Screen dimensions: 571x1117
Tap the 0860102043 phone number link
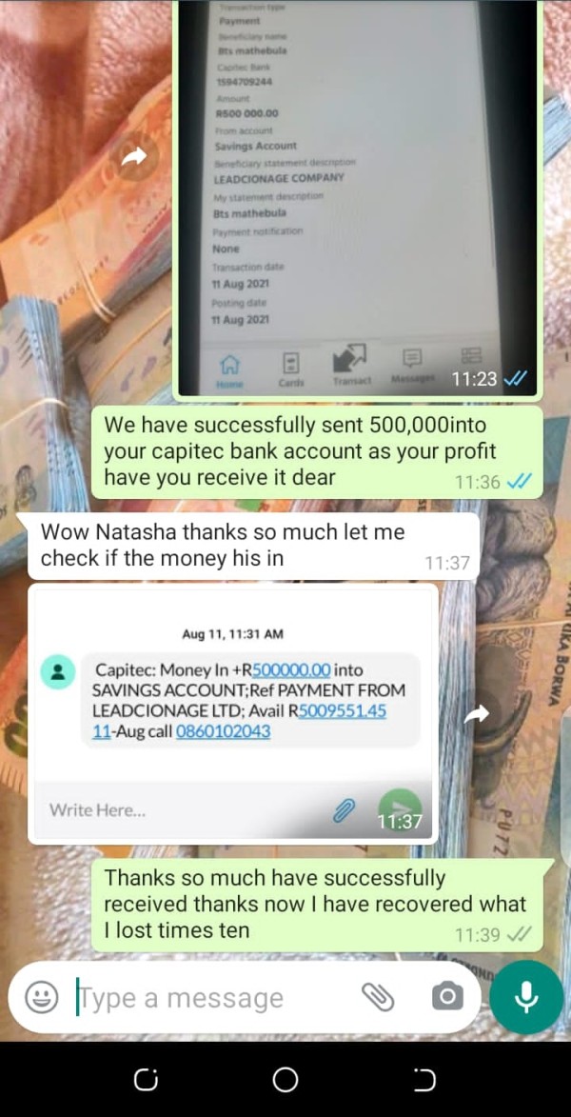click(223, 731)
